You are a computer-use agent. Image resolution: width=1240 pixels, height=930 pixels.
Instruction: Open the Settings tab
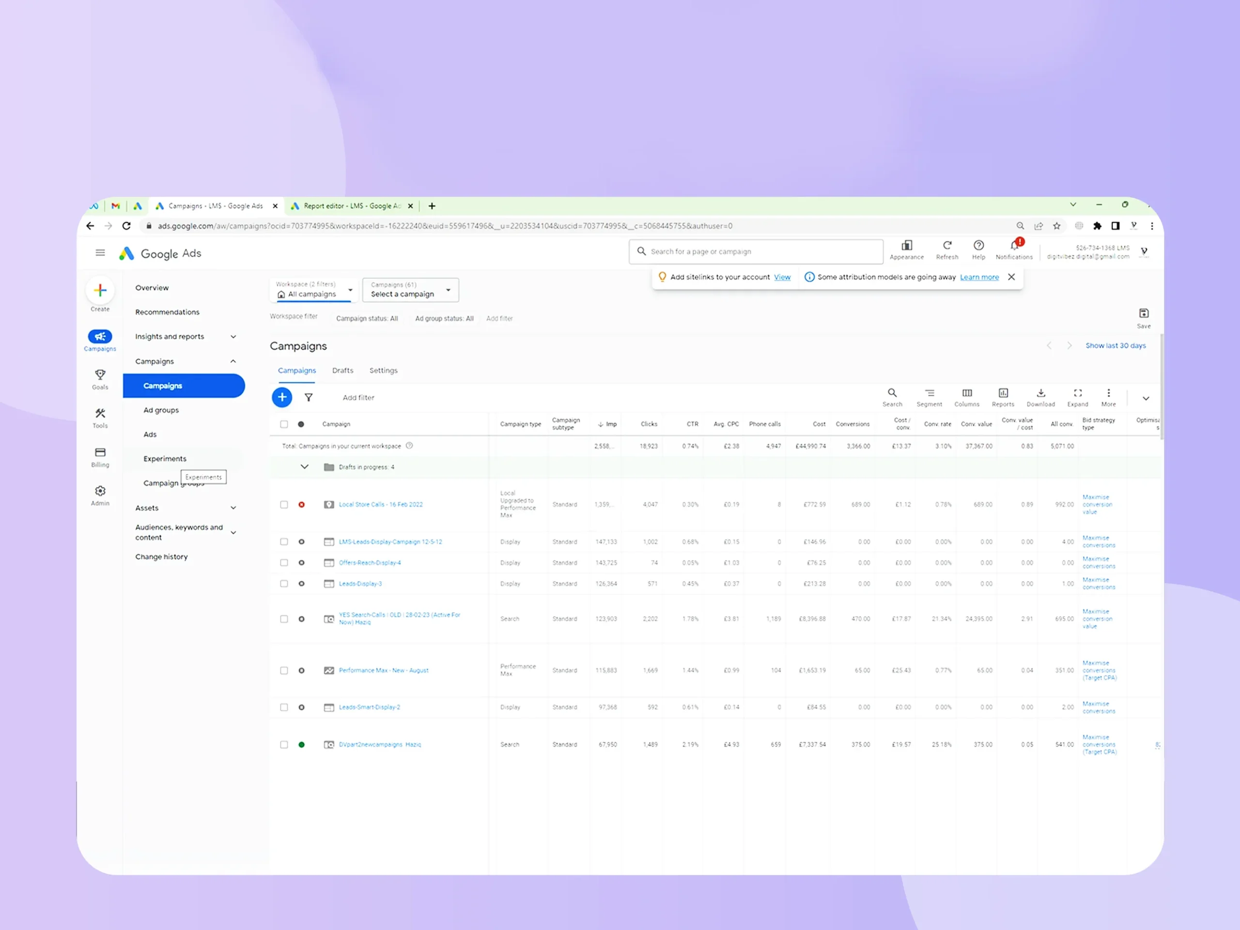384,371
